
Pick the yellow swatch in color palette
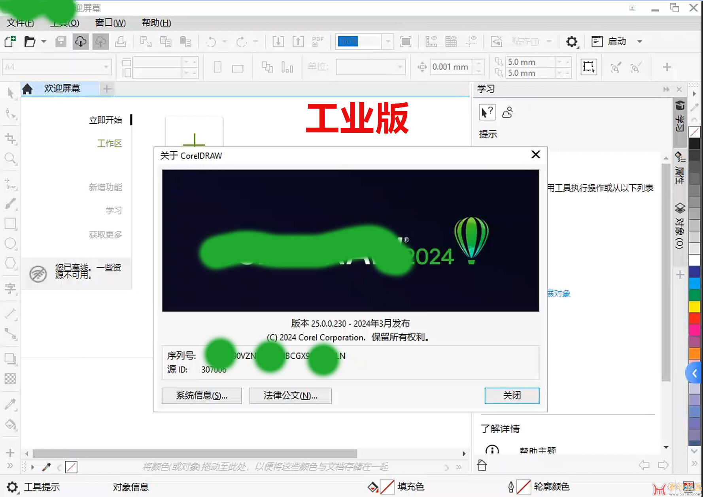point(694,306)
